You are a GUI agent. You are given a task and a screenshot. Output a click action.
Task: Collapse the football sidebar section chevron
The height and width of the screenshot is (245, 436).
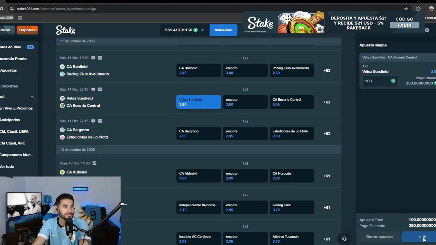pyautogui.click(x=32, y=97)
